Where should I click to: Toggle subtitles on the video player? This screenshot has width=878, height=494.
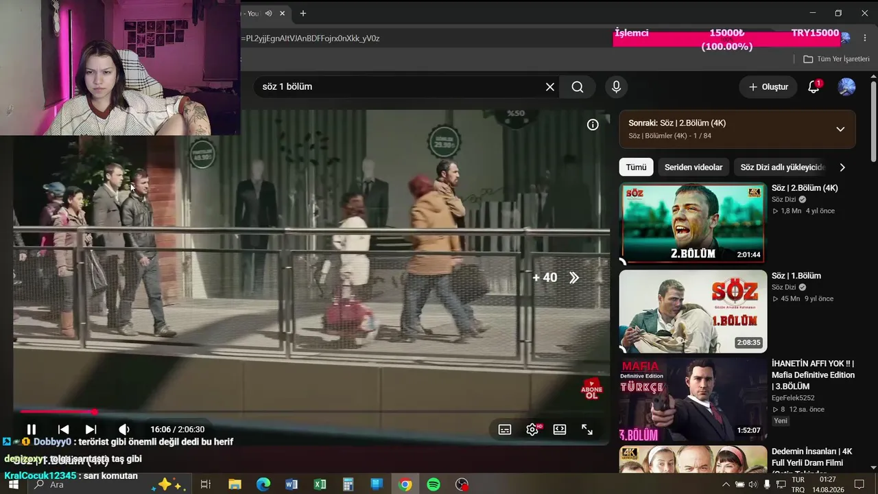point(505,430)
